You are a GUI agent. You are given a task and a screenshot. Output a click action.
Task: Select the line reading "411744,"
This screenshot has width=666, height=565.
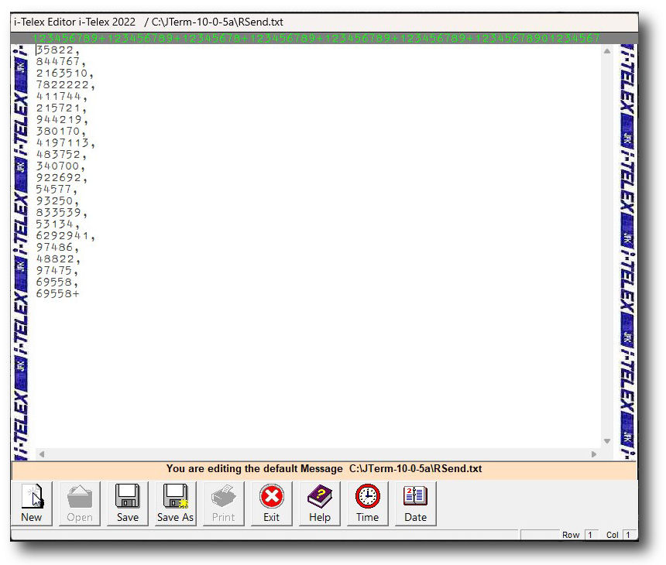coord(62,97)
